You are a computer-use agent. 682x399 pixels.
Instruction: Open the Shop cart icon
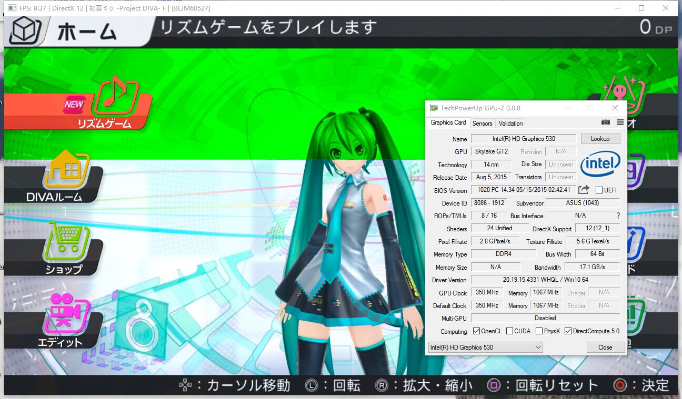pos(65,241)
